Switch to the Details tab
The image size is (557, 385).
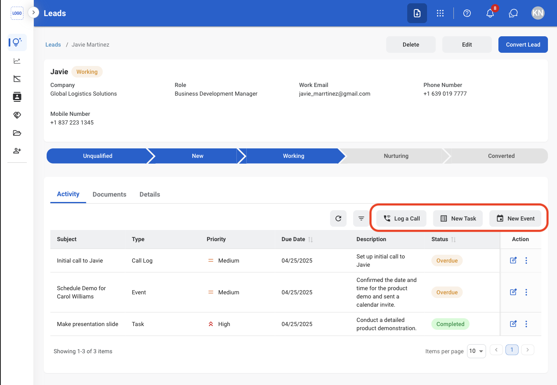tap(150, 194)
